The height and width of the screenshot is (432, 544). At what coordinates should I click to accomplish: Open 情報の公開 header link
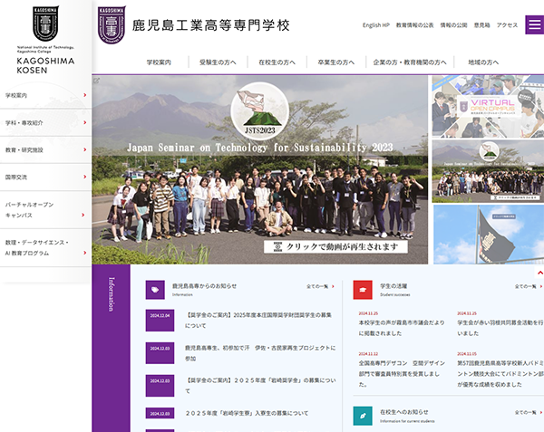point(454,25)
